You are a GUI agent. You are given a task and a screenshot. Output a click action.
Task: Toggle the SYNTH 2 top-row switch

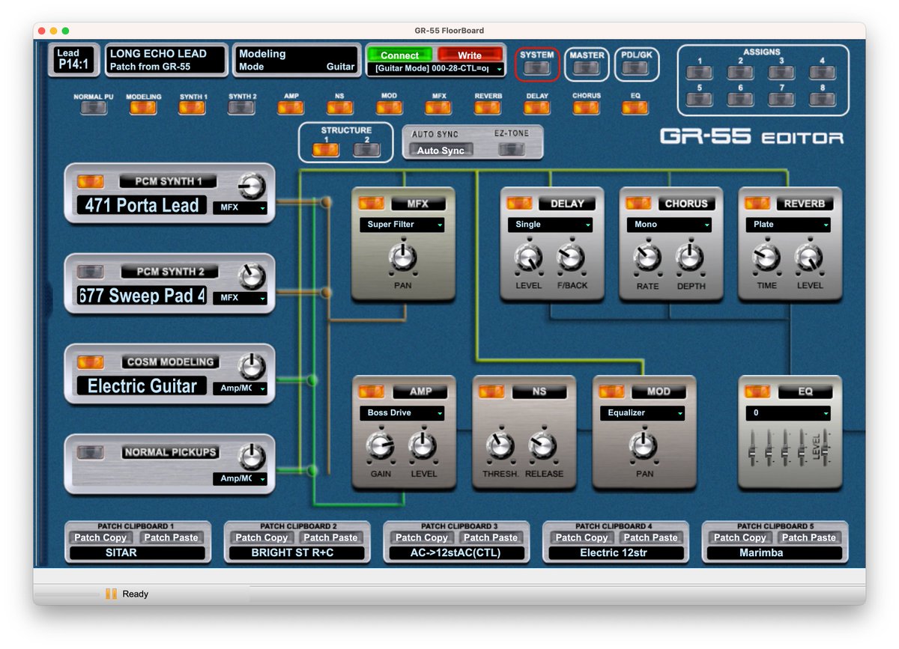pos(242,107)
